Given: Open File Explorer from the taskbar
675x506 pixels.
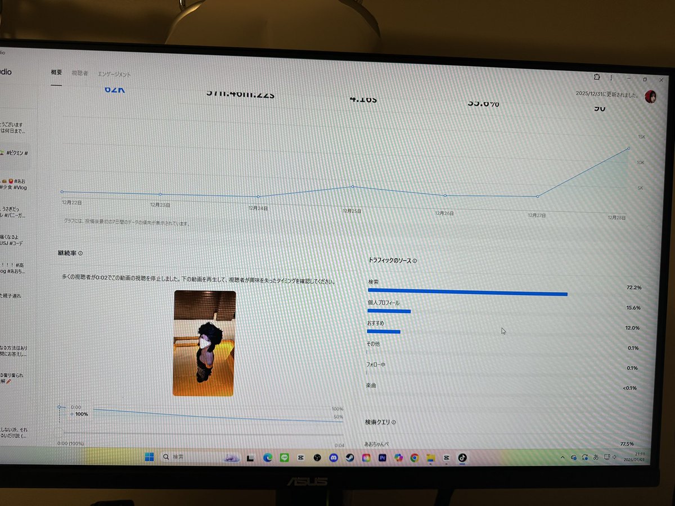Looking at the screenshot, I should (431, 458).
